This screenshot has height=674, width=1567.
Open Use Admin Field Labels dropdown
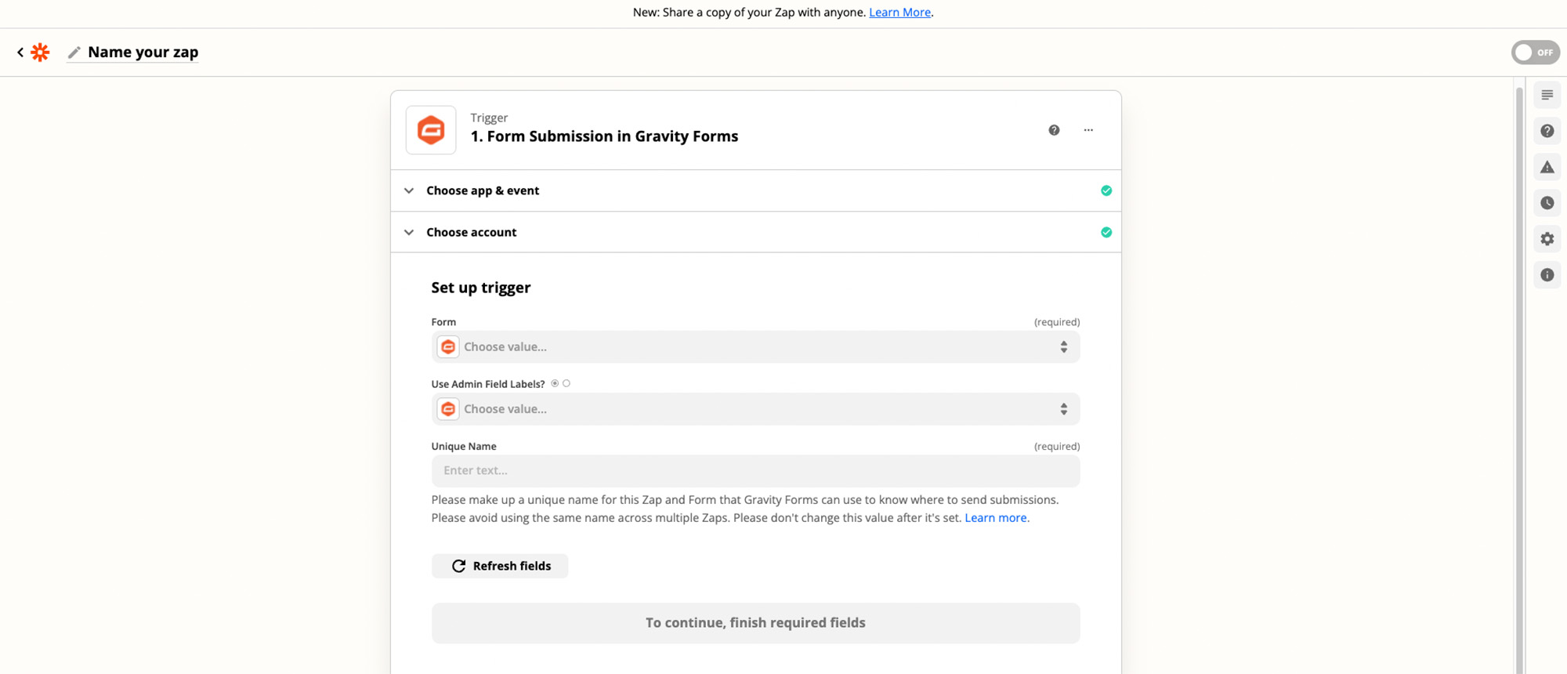(x=755, y=409)
